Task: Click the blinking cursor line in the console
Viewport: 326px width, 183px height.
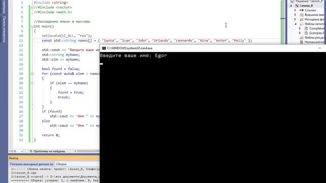Action: (101, 64)
